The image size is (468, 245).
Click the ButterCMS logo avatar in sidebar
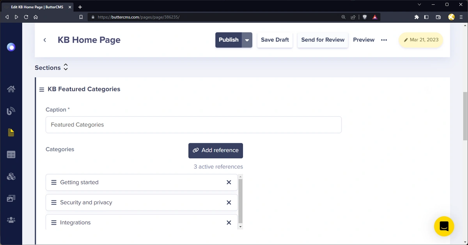click(11, 47)
